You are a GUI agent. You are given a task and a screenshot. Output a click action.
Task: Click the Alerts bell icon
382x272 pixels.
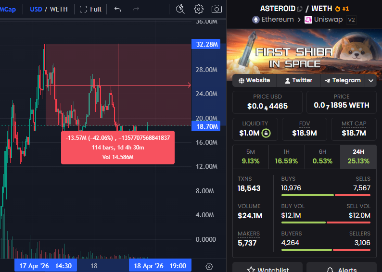coord(330,270)
